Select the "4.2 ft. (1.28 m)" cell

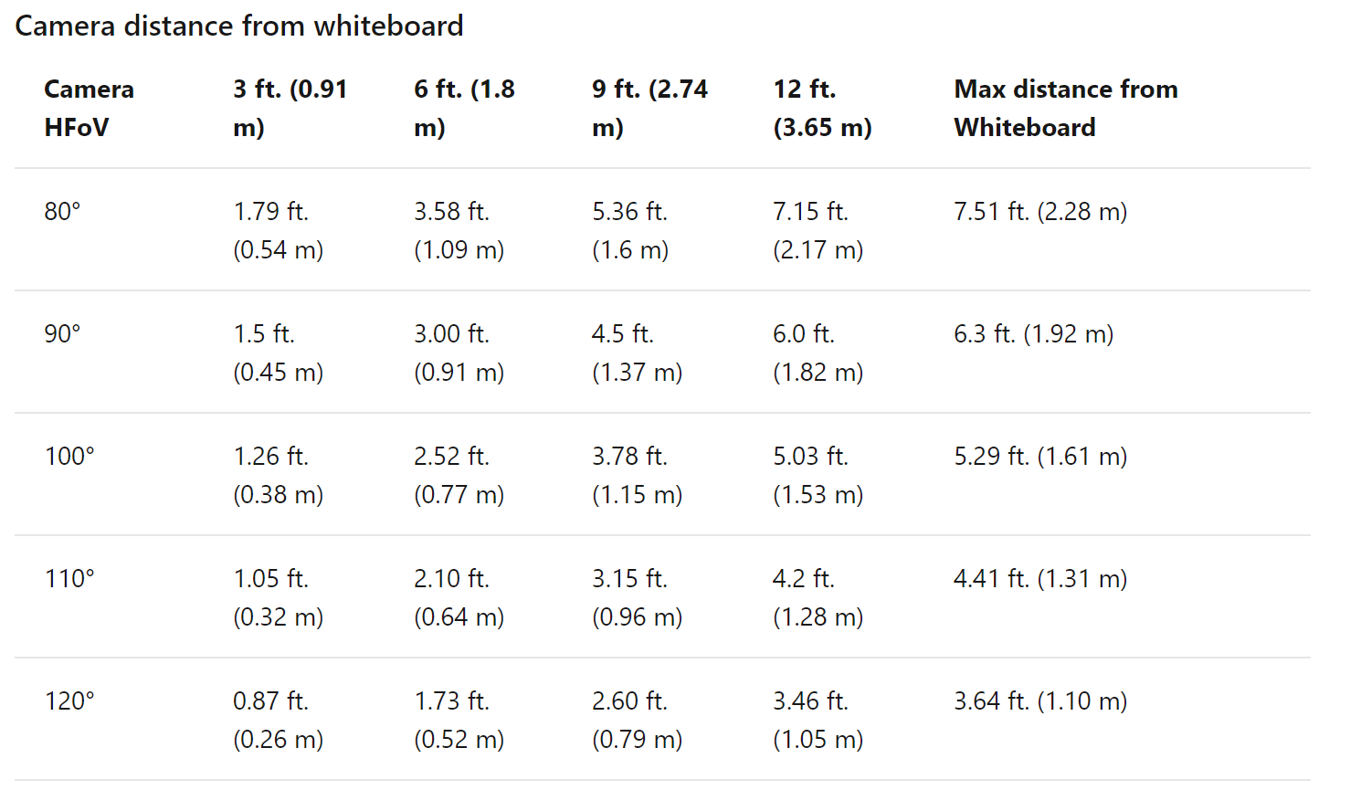(x=818, y=597)
